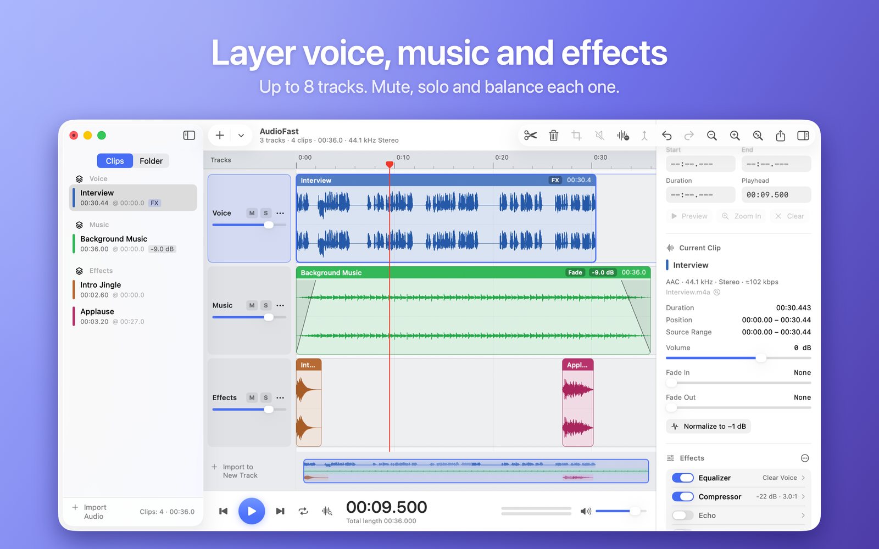879x549 pixels.
Task: Select Background Music in the clip list
Action: pyautogui.click(x=133, y=244)
